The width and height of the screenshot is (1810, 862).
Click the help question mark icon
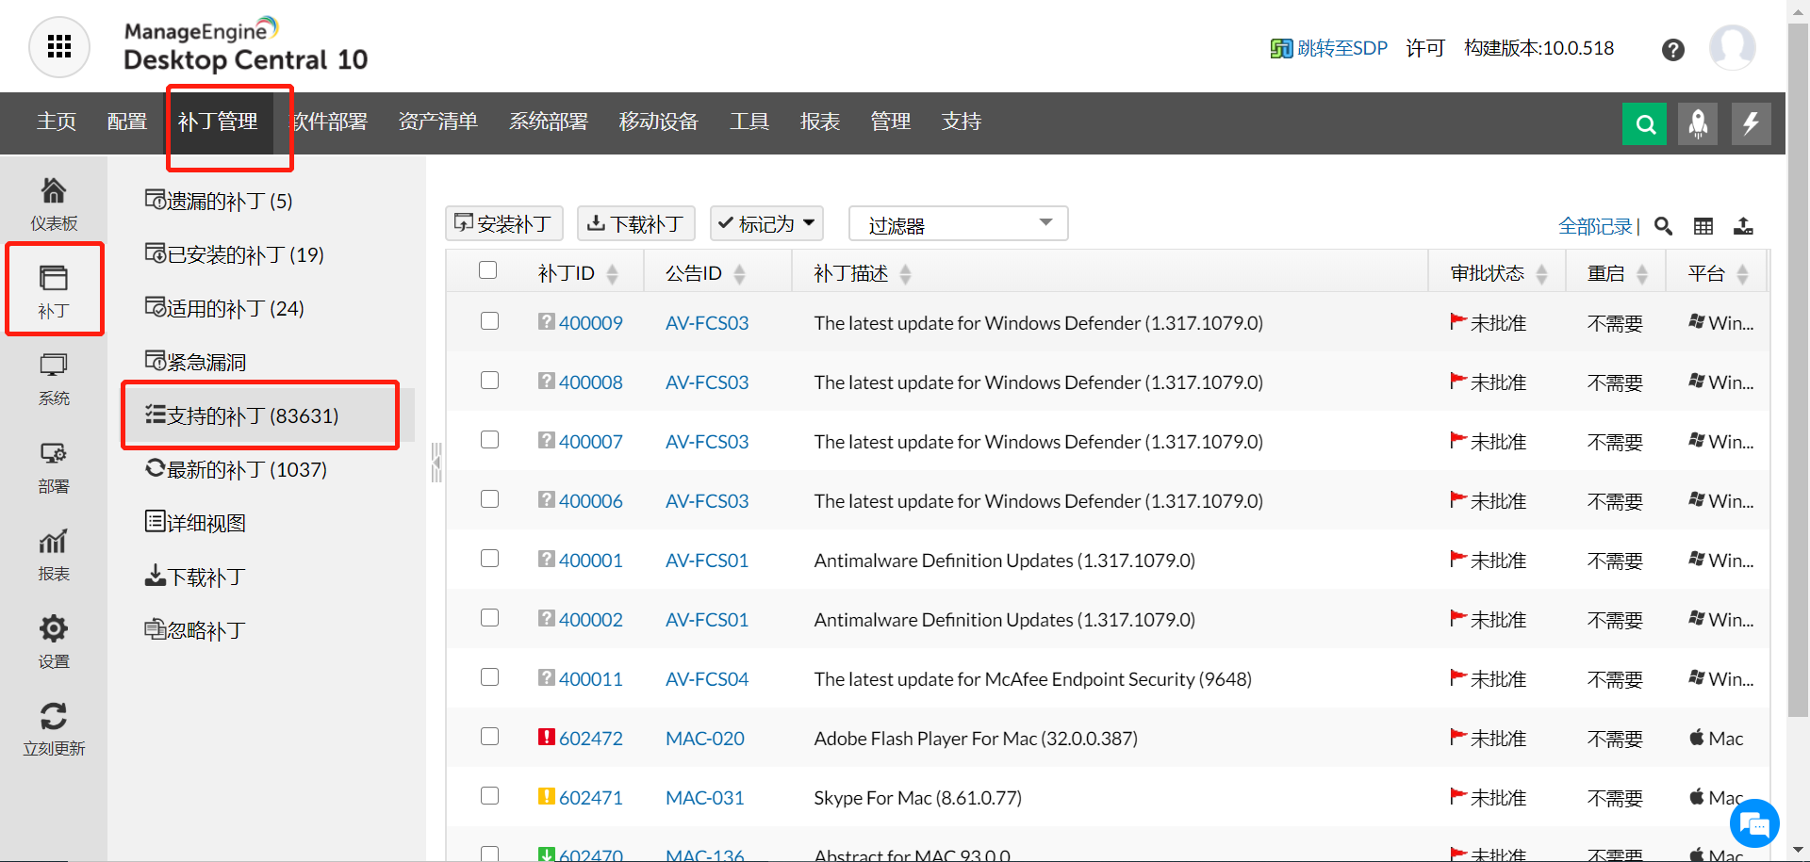(1673, 50)
